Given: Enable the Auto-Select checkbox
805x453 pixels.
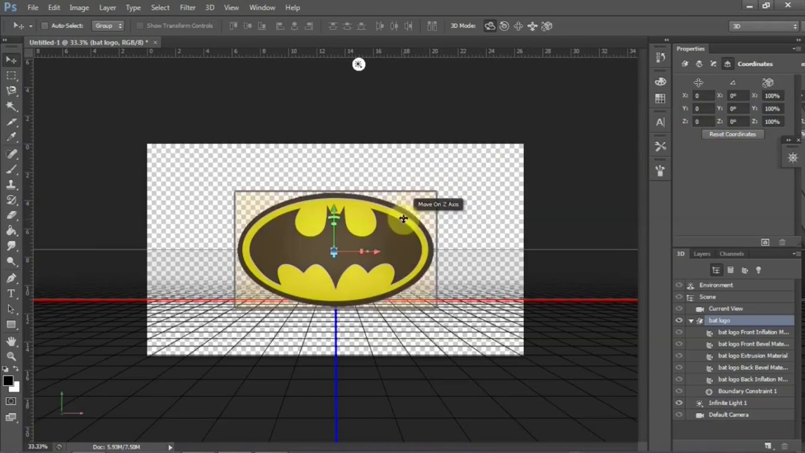Looking at the screenshot, I should coord(44,26).
